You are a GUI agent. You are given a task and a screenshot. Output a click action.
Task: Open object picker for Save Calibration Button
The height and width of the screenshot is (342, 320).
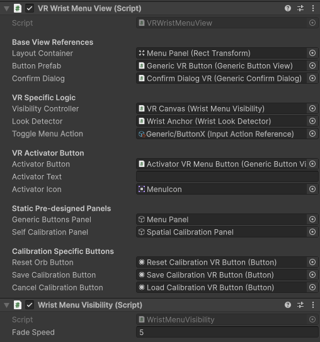[x=312, y=275]
